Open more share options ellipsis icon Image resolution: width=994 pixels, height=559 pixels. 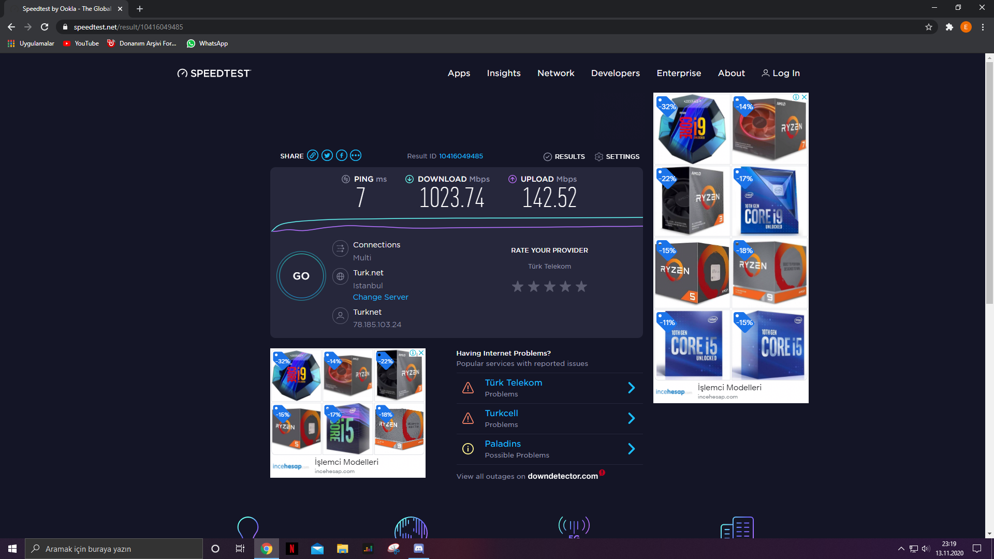click(x=356, y=156)
